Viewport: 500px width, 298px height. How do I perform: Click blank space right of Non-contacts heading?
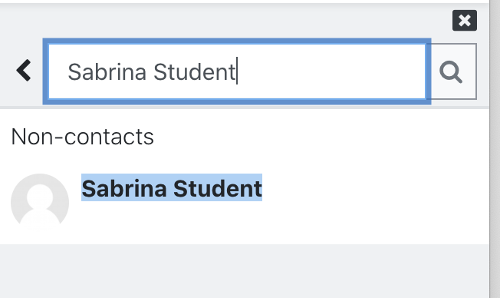319,137
